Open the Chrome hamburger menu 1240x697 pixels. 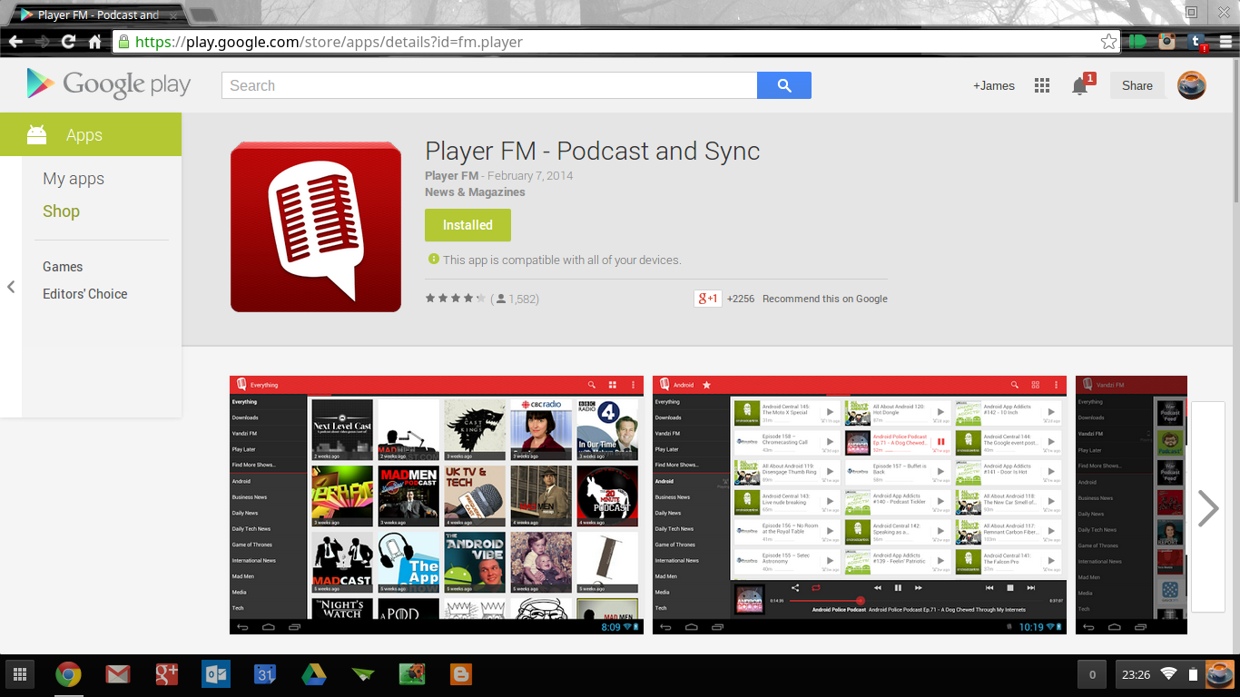tap(1225, 42)
